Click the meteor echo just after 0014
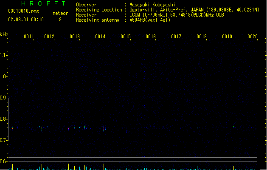This screenshot has height=170, width=267. pyautogui.click(x=104, y=129)
